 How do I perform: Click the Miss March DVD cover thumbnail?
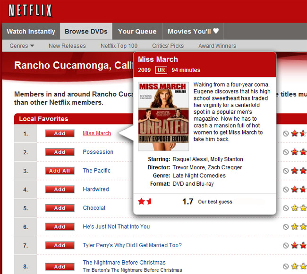pyautogui.click(x=163, y=116)
